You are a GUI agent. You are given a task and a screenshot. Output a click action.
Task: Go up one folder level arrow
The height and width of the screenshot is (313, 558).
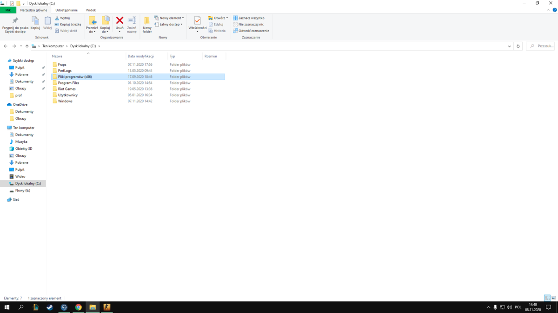pyautogui.click(x=27, y=46)
